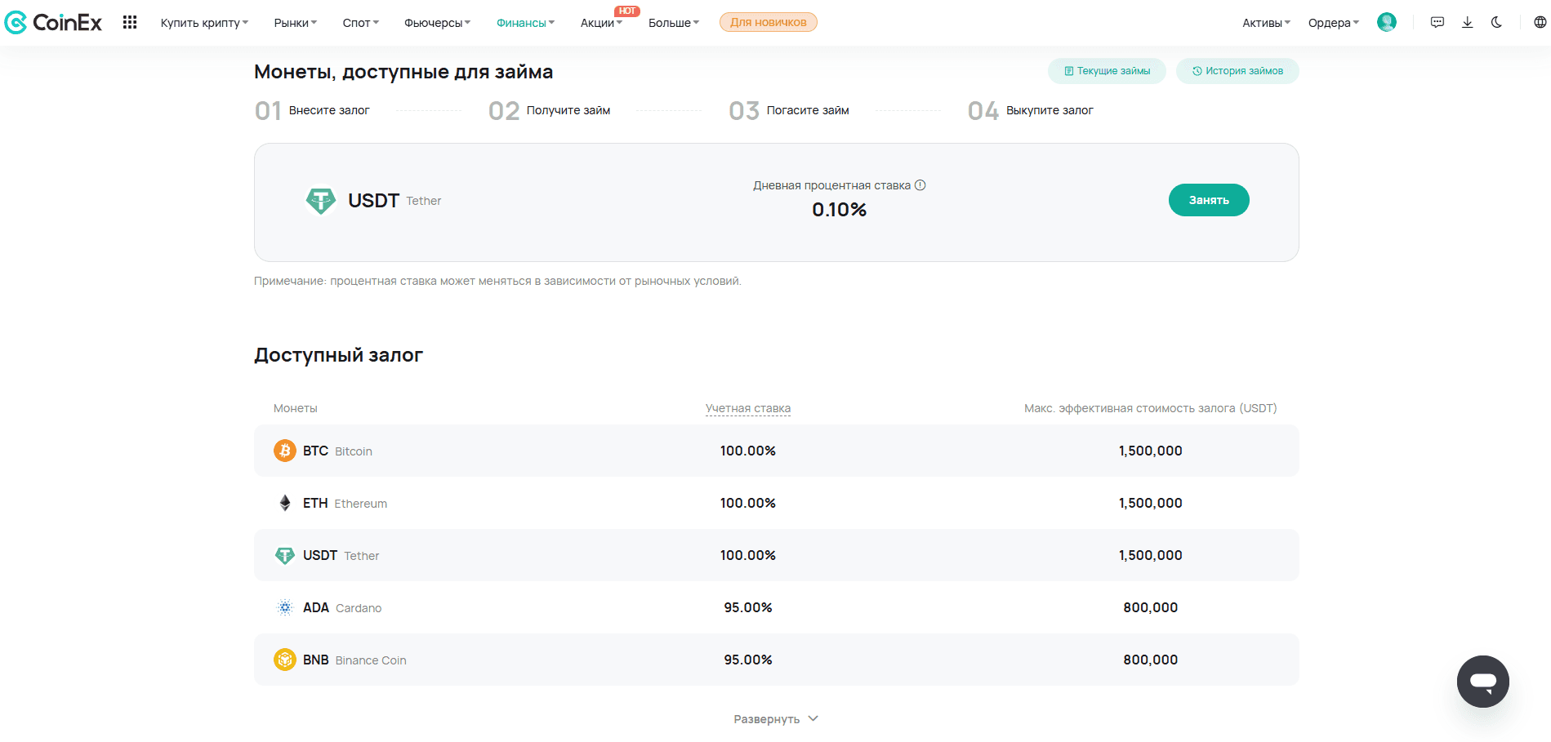Screen dimensions: 1551x742
Task: Open the Акции menu
Action: 601,23
